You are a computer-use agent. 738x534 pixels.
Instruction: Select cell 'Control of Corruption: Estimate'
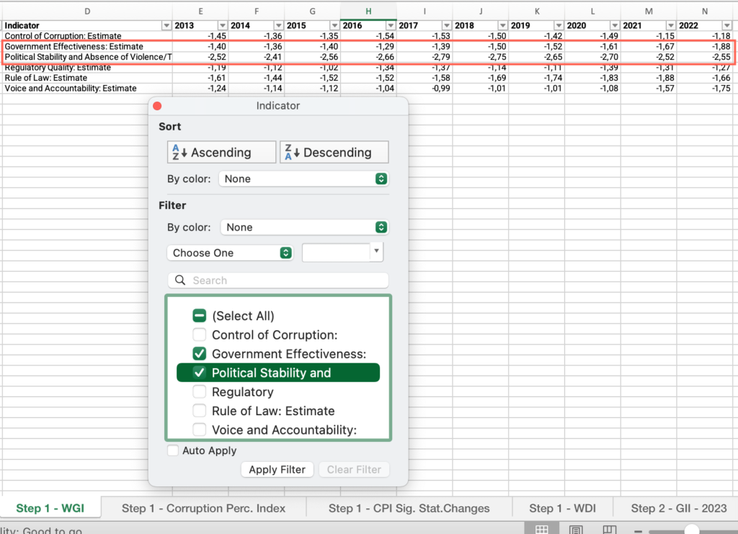click(87, 36)
